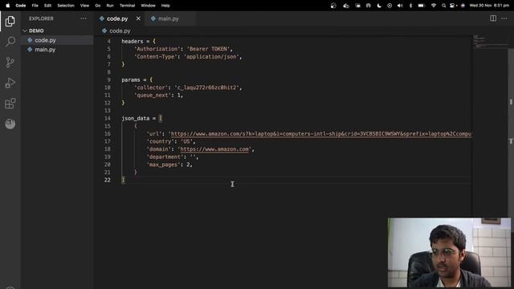Open the Selection menu
Screen dimensions: 514x289
click(66, 6)
